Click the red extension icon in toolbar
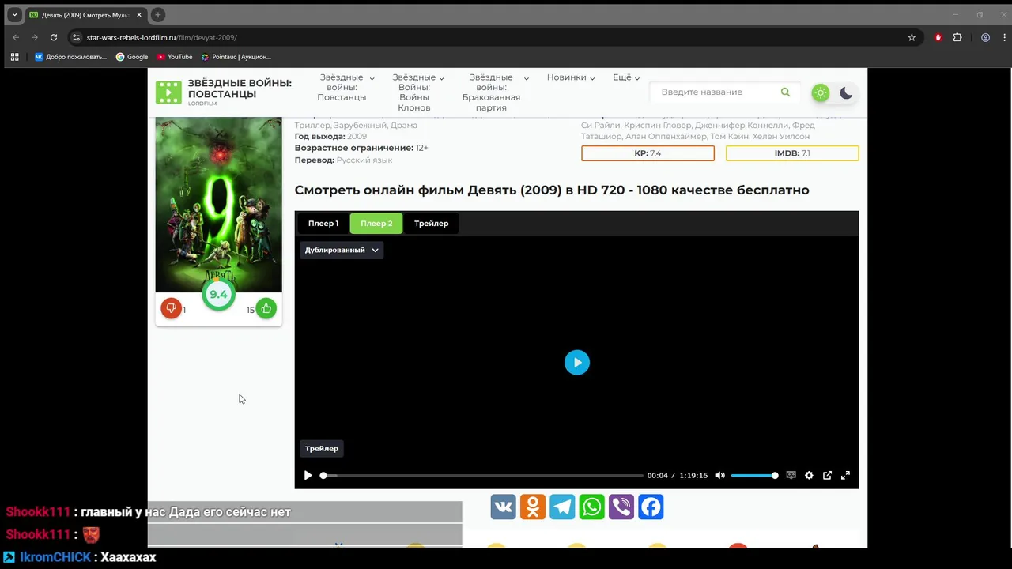The height and width of the screenshot is (569, 1012). click(938, 37)
